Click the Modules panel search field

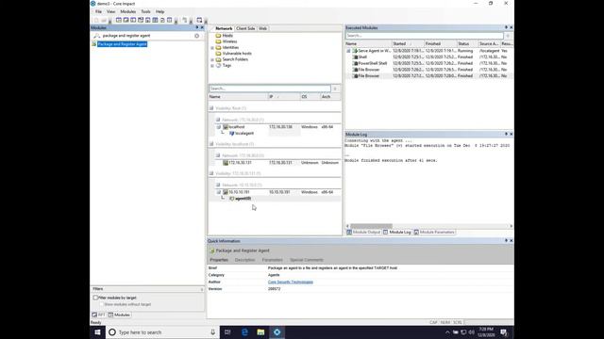tap(146, 36)
